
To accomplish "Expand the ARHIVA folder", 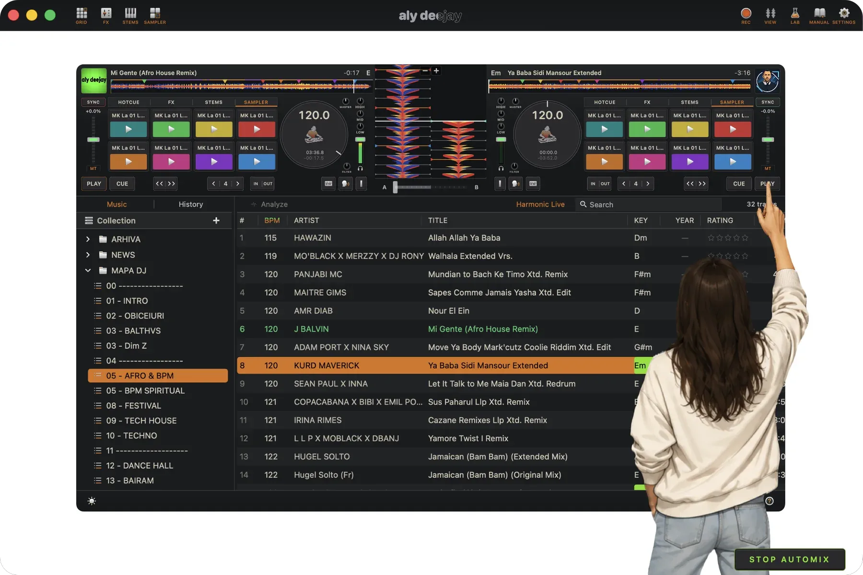I will point(88,239).
